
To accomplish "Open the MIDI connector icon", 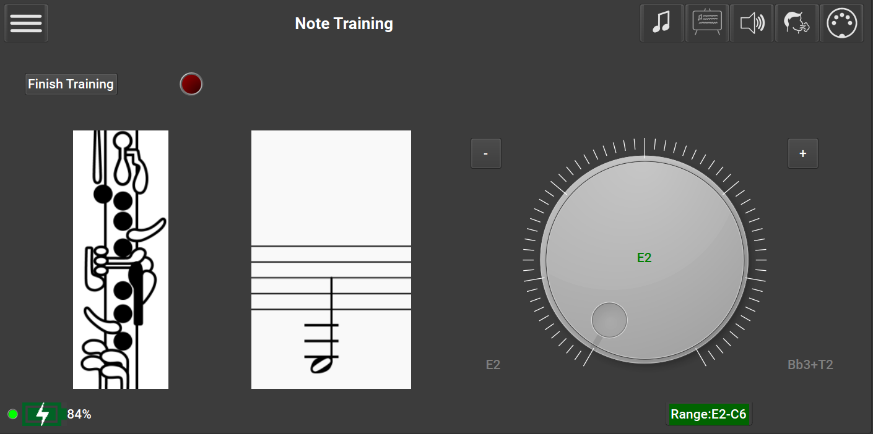I will pos(841,23).
